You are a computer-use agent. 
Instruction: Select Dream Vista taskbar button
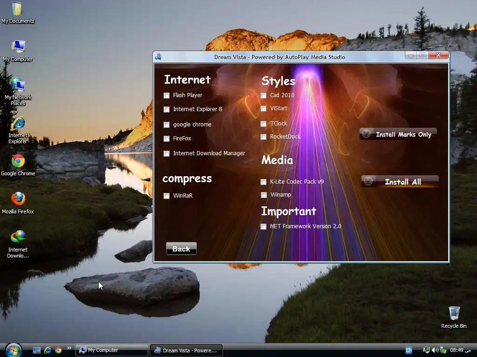[186, 350]
